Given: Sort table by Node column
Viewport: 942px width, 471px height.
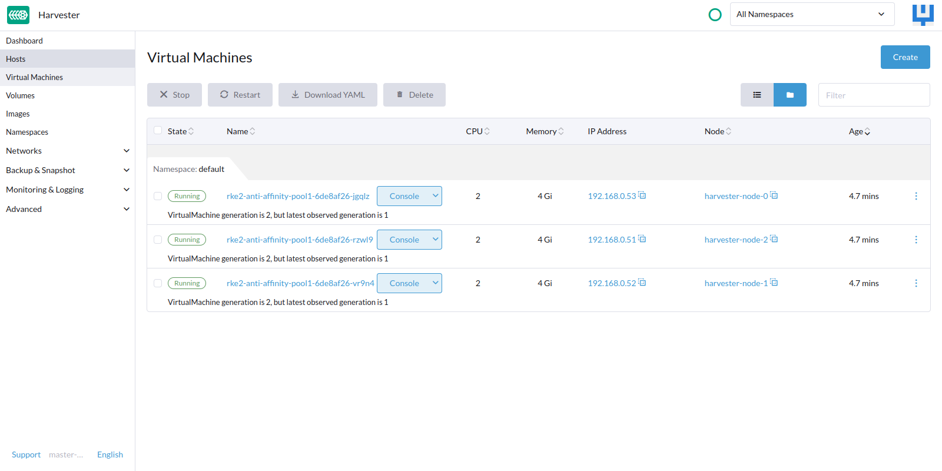Looking at the screenshot, I should click(718, 131).
